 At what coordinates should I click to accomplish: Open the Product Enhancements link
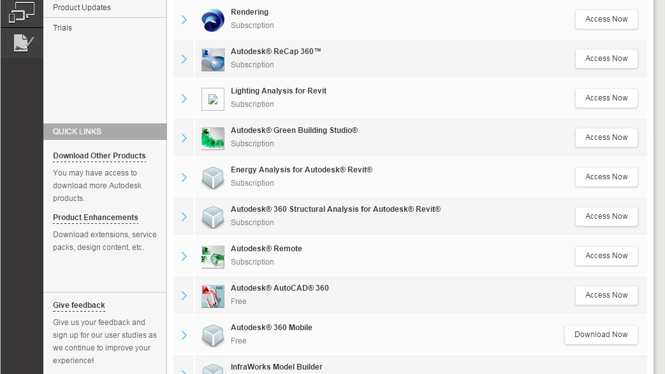point(96,218)
